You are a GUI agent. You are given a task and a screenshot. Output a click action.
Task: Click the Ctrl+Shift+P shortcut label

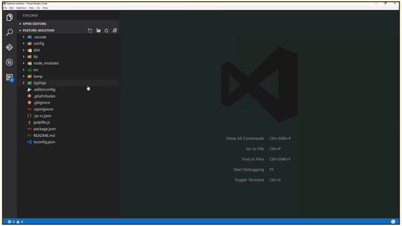point(280,138)
